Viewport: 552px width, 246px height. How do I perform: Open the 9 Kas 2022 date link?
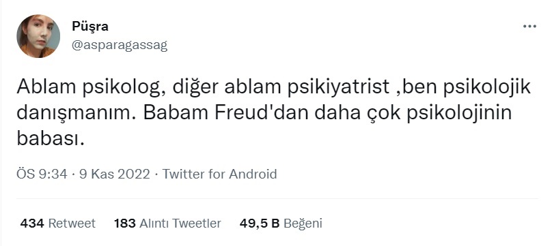[114, 174]
